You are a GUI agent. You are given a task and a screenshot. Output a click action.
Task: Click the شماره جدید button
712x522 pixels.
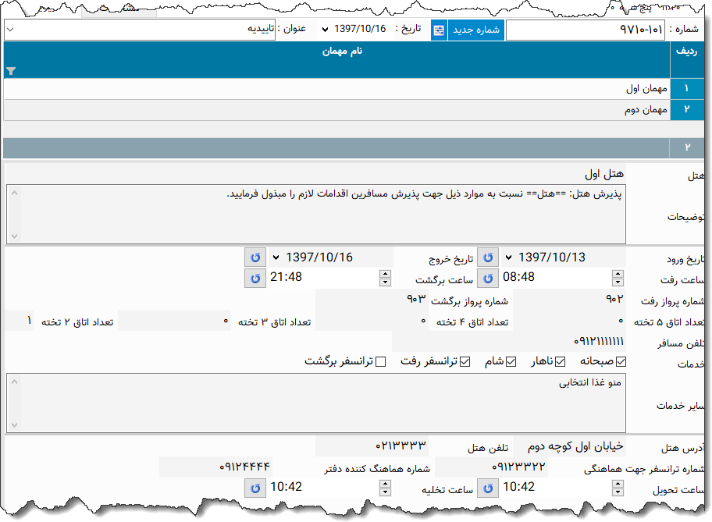[476, 30]
